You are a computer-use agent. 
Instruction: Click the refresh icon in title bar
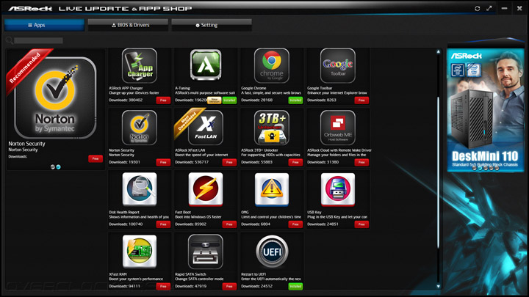click(x=477, y=8)
